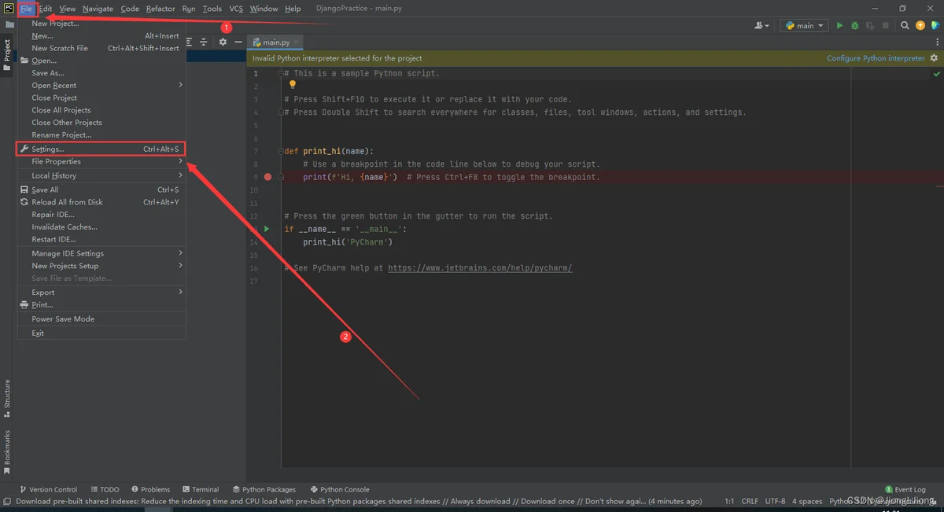Open Problems tool window
944x512 pixels.
(150, 489)
